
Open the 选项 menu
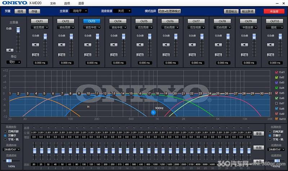tap(67, 3)
